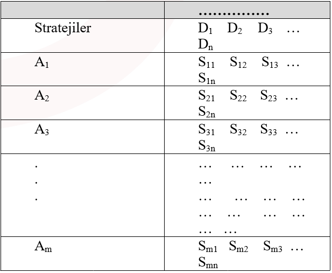Select the D1 column label

[x=206, y=30]
